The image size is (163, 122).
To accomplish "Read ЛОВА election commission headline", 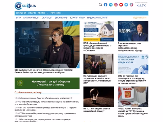I will tap(133, 112).
